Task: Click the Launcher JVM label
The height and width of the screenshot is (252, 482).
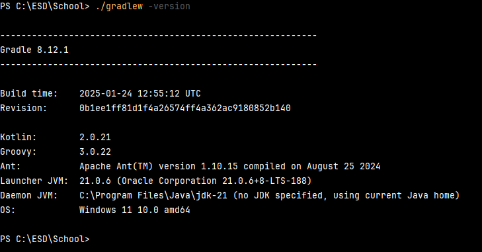Action: pos(34,181)
